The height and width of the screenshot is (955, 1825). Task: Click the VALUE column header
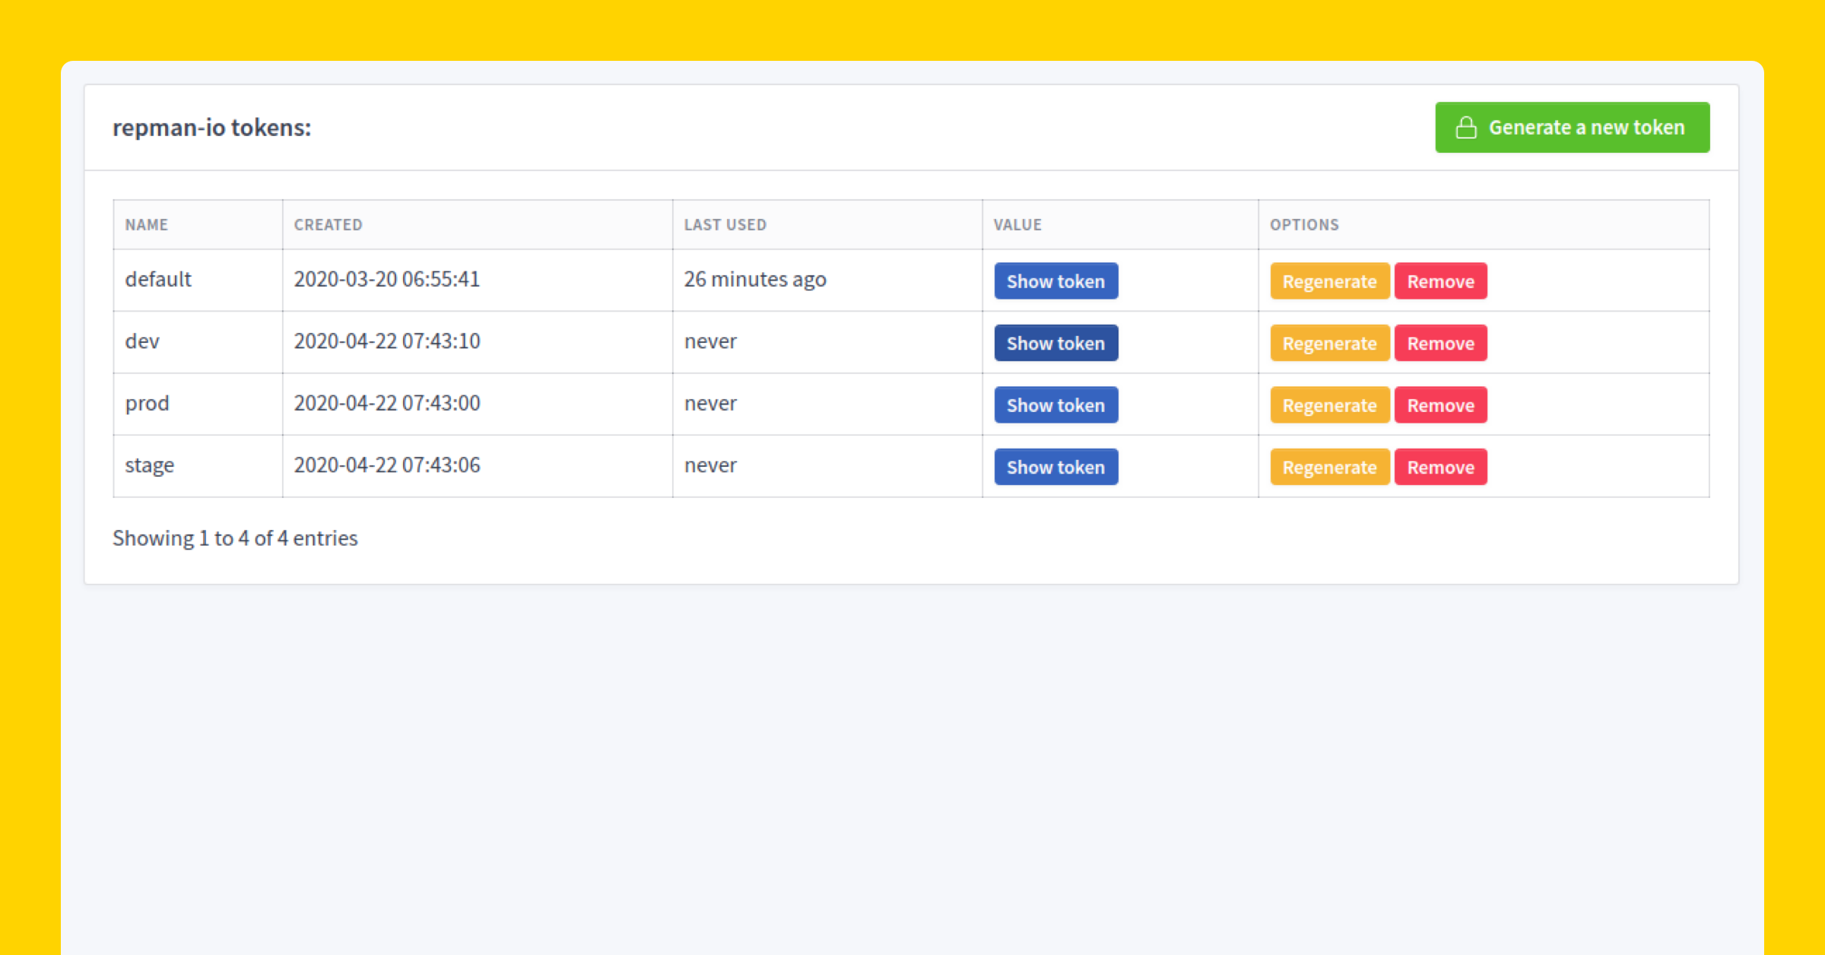[1017, 225]
